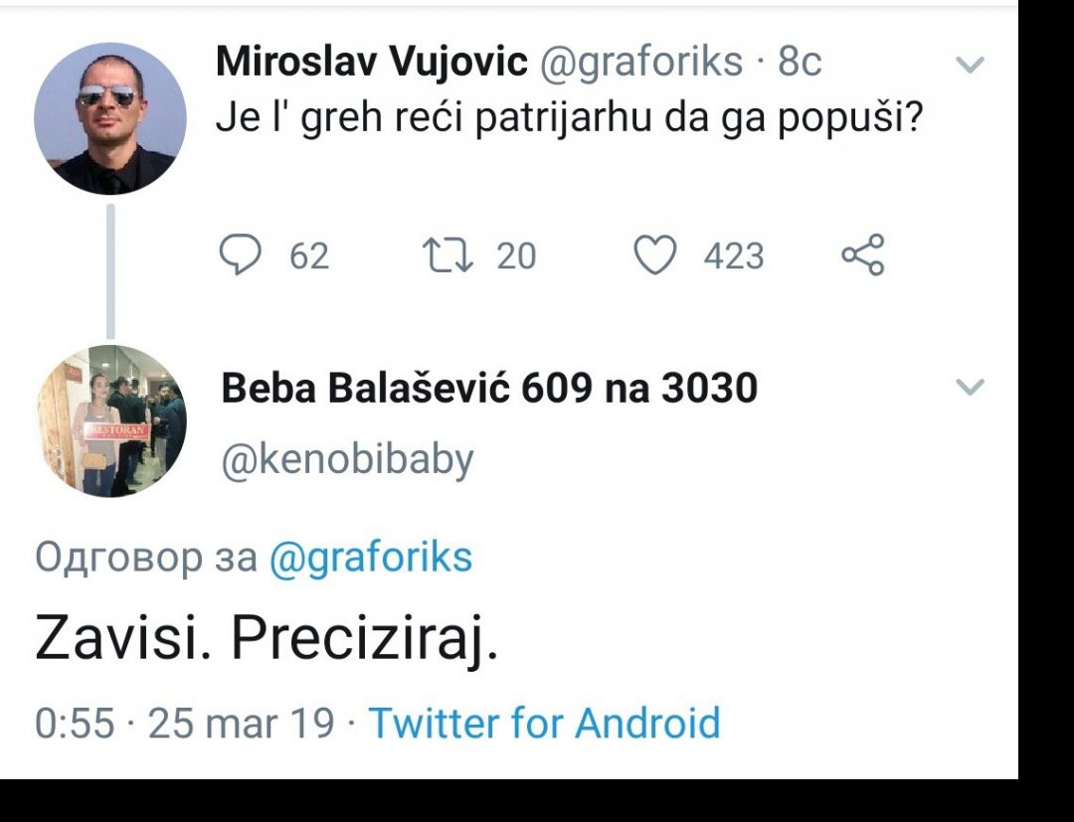Expand the chevron menu on Miroslav's tweet
The image size is (1074, 822).
click(969, 66)
